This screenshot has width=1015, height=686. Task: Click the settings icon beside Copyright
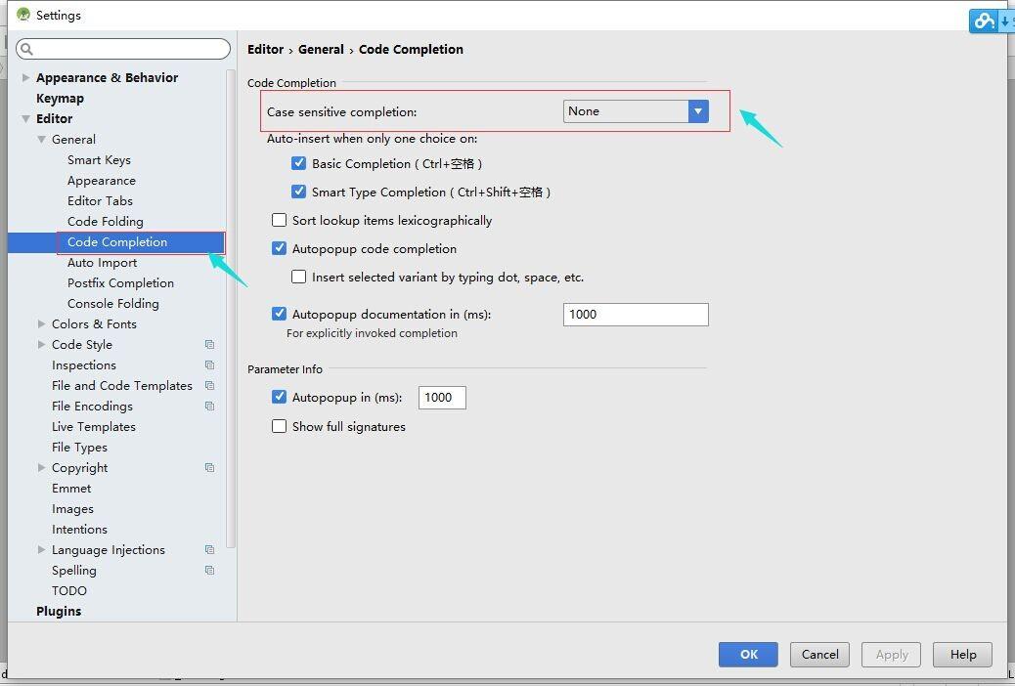(x=209, y=467)
